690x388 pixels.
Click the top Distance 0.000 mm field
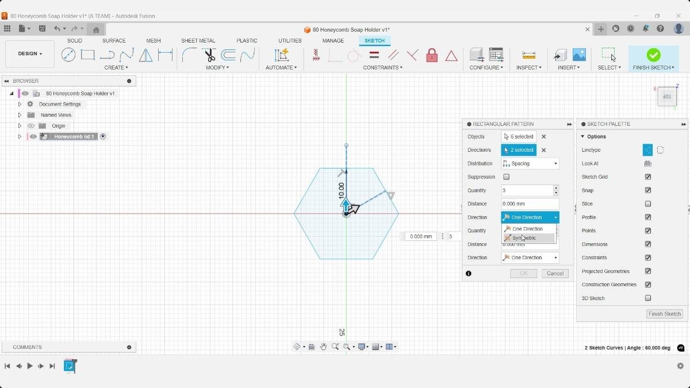click(530, 204)
